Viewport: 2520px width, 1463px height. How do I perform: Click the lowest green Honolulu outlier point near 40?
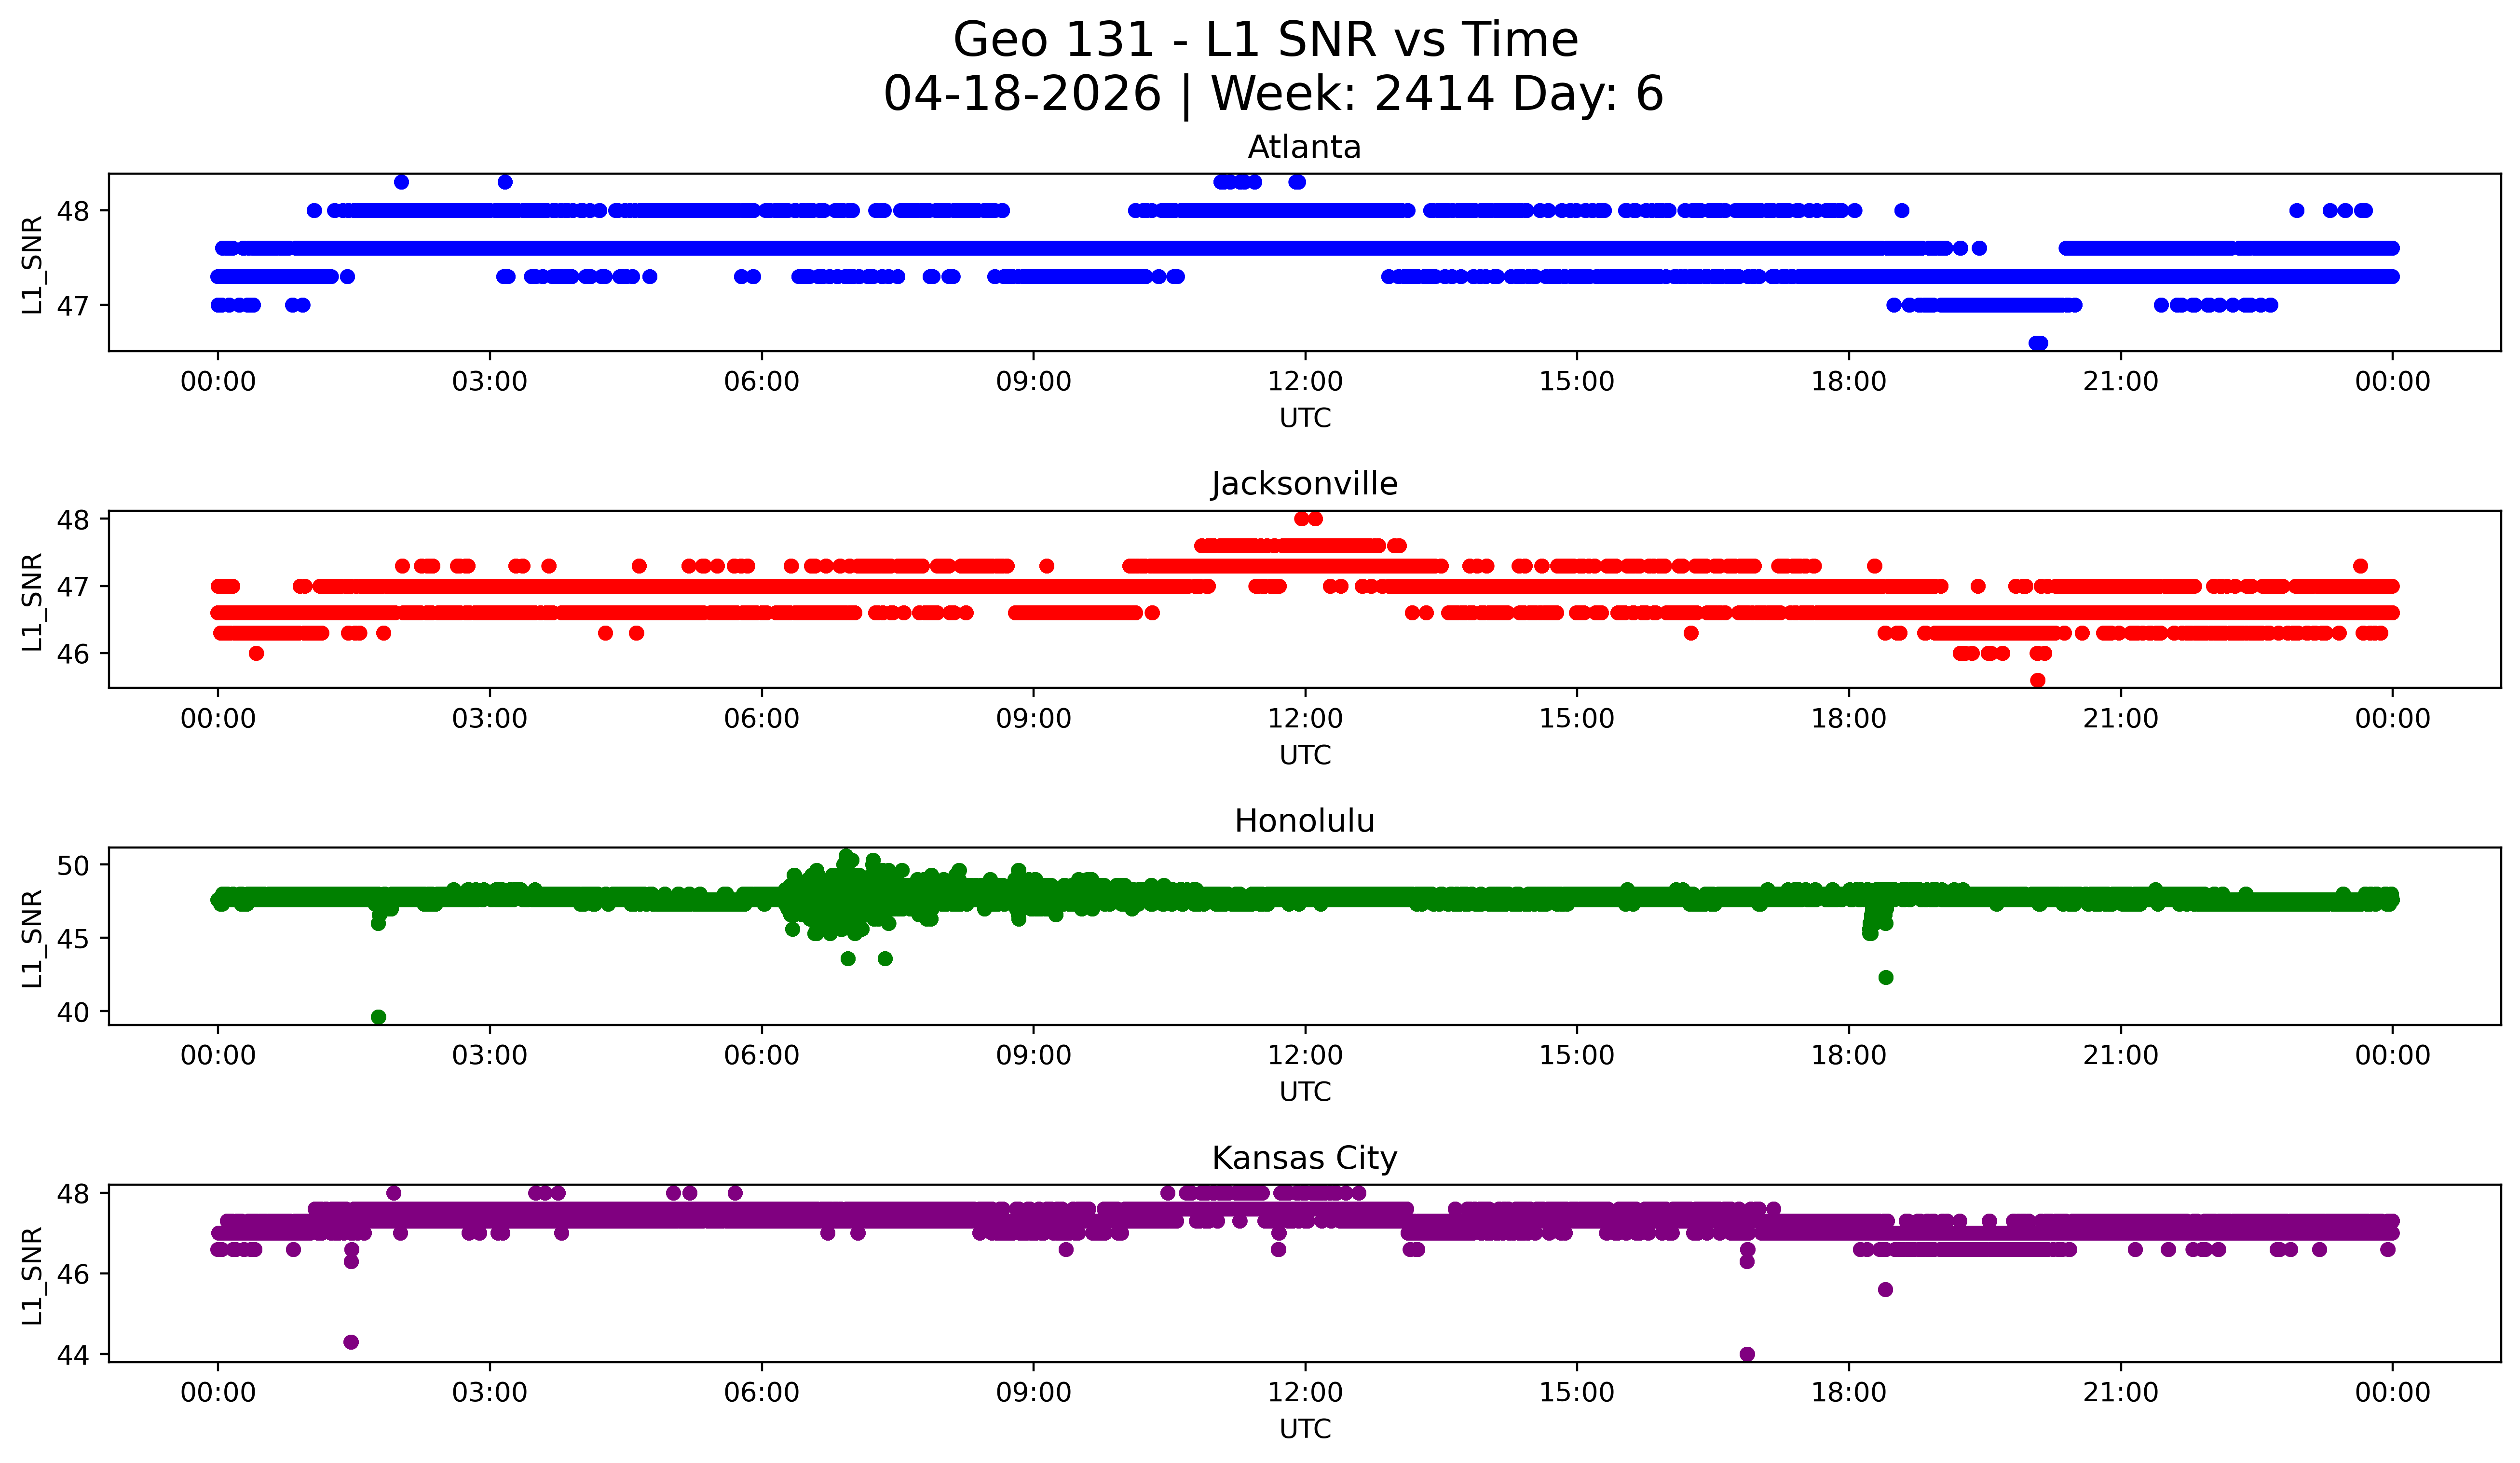point(378,1017)
